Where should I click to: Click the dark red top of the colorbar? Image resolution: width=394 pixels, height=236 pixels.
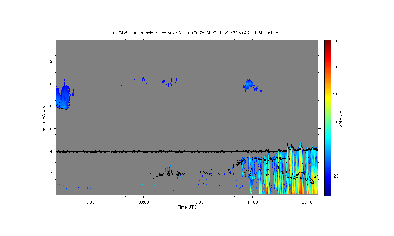pyautogui.click(x=328, y=43)
